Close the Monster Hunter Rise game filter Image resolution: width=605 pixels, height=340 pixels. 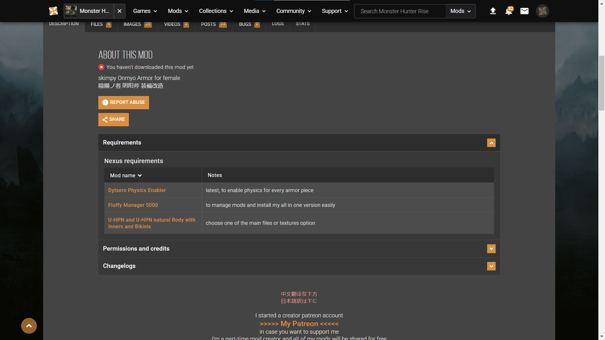click(x=119, y=11)
